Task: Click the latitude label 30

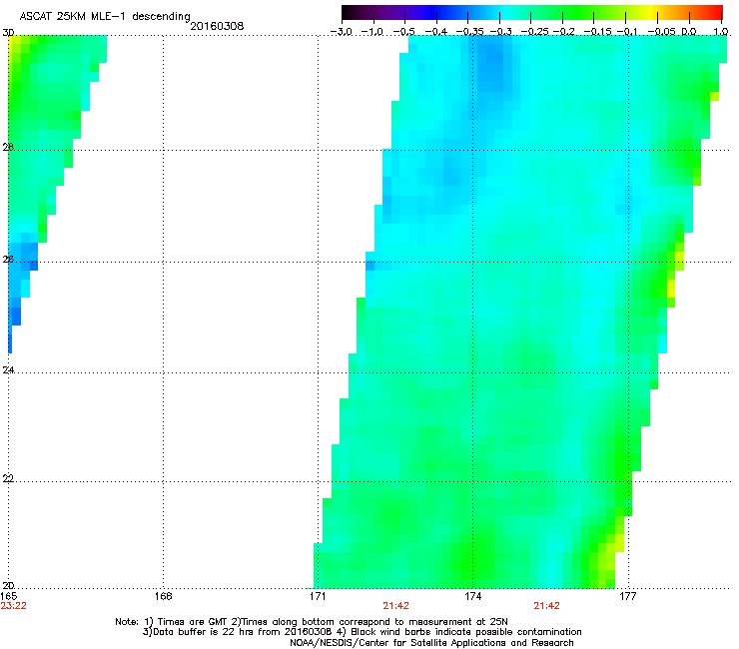Action: pyautogui.click(x=8, y=33)
